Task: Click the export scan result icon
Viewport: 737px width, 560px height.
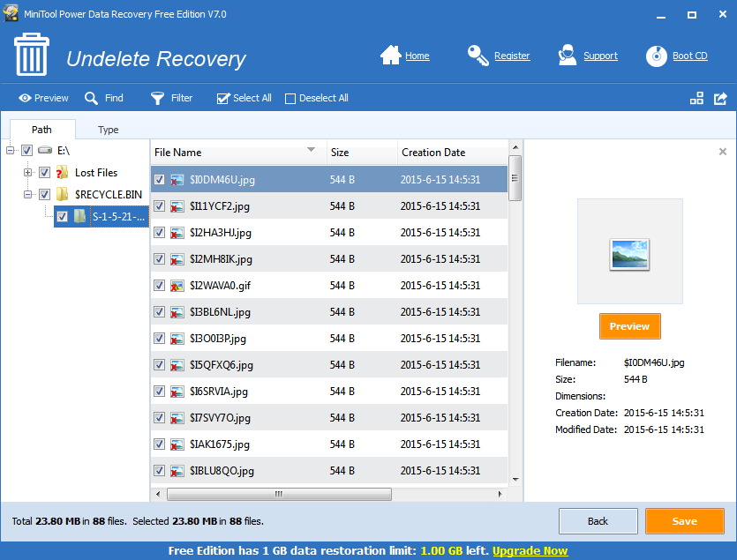Action: pos(720,98)
